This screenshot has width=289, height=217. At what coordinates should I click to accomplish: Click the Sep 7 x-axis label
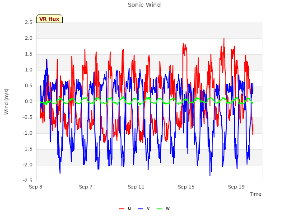(x=86, y=187)
